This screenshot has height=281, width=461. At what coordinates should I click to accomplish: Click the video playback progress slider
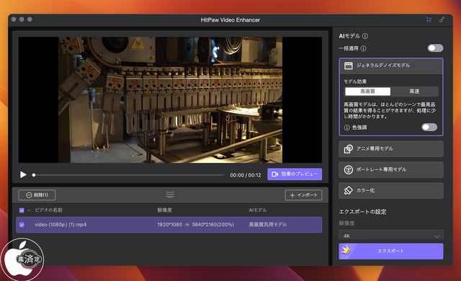129,175
